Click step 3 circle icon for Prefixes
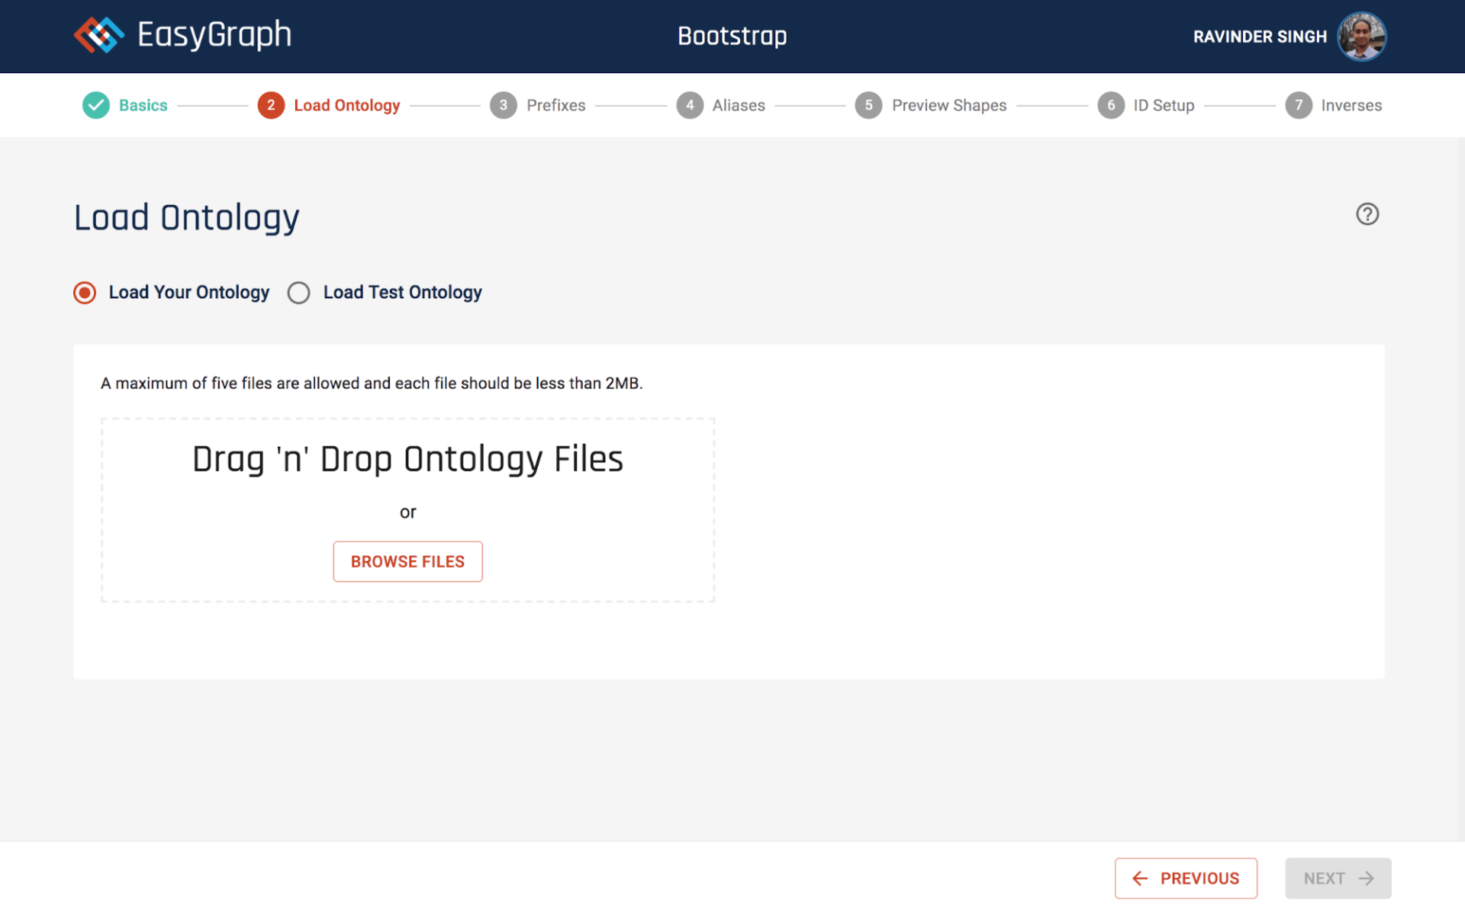1465x915 pixels. (503, 105)
